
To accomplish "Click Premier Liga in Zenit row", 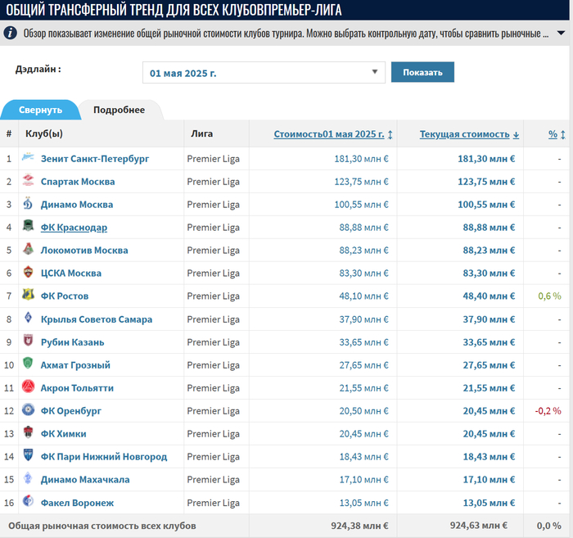I will (x=214, y=159).
